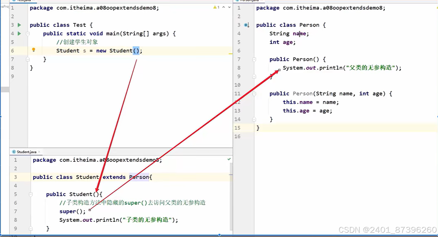This screenshot has width=438, height=237.
Task: Click line number 3 in Student.java gutter
Action: 15,177
